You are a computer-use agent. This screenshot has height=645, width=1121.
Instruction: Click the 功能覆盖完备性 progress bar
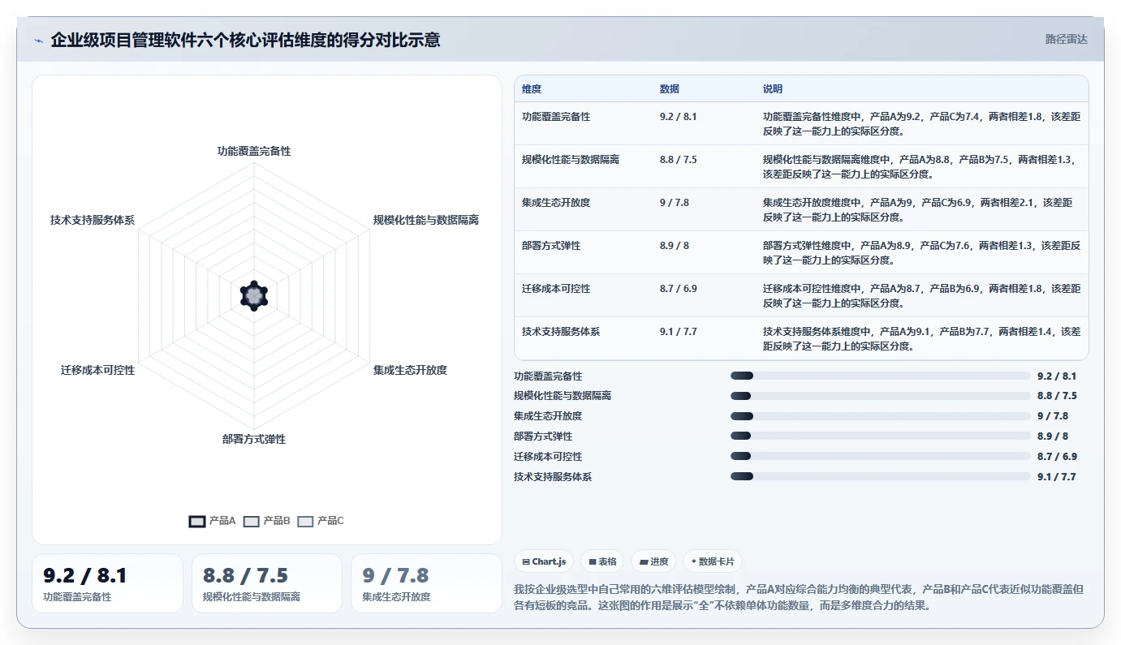pos(881,376)
